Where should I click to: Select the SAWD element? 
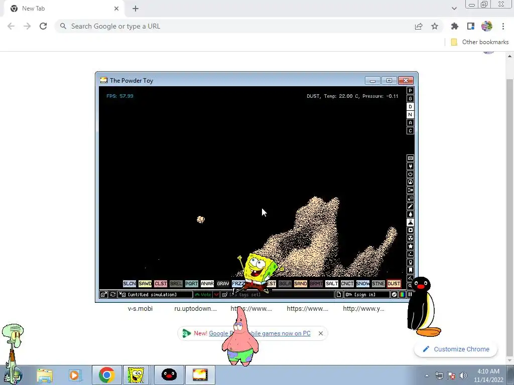(145, 284)
